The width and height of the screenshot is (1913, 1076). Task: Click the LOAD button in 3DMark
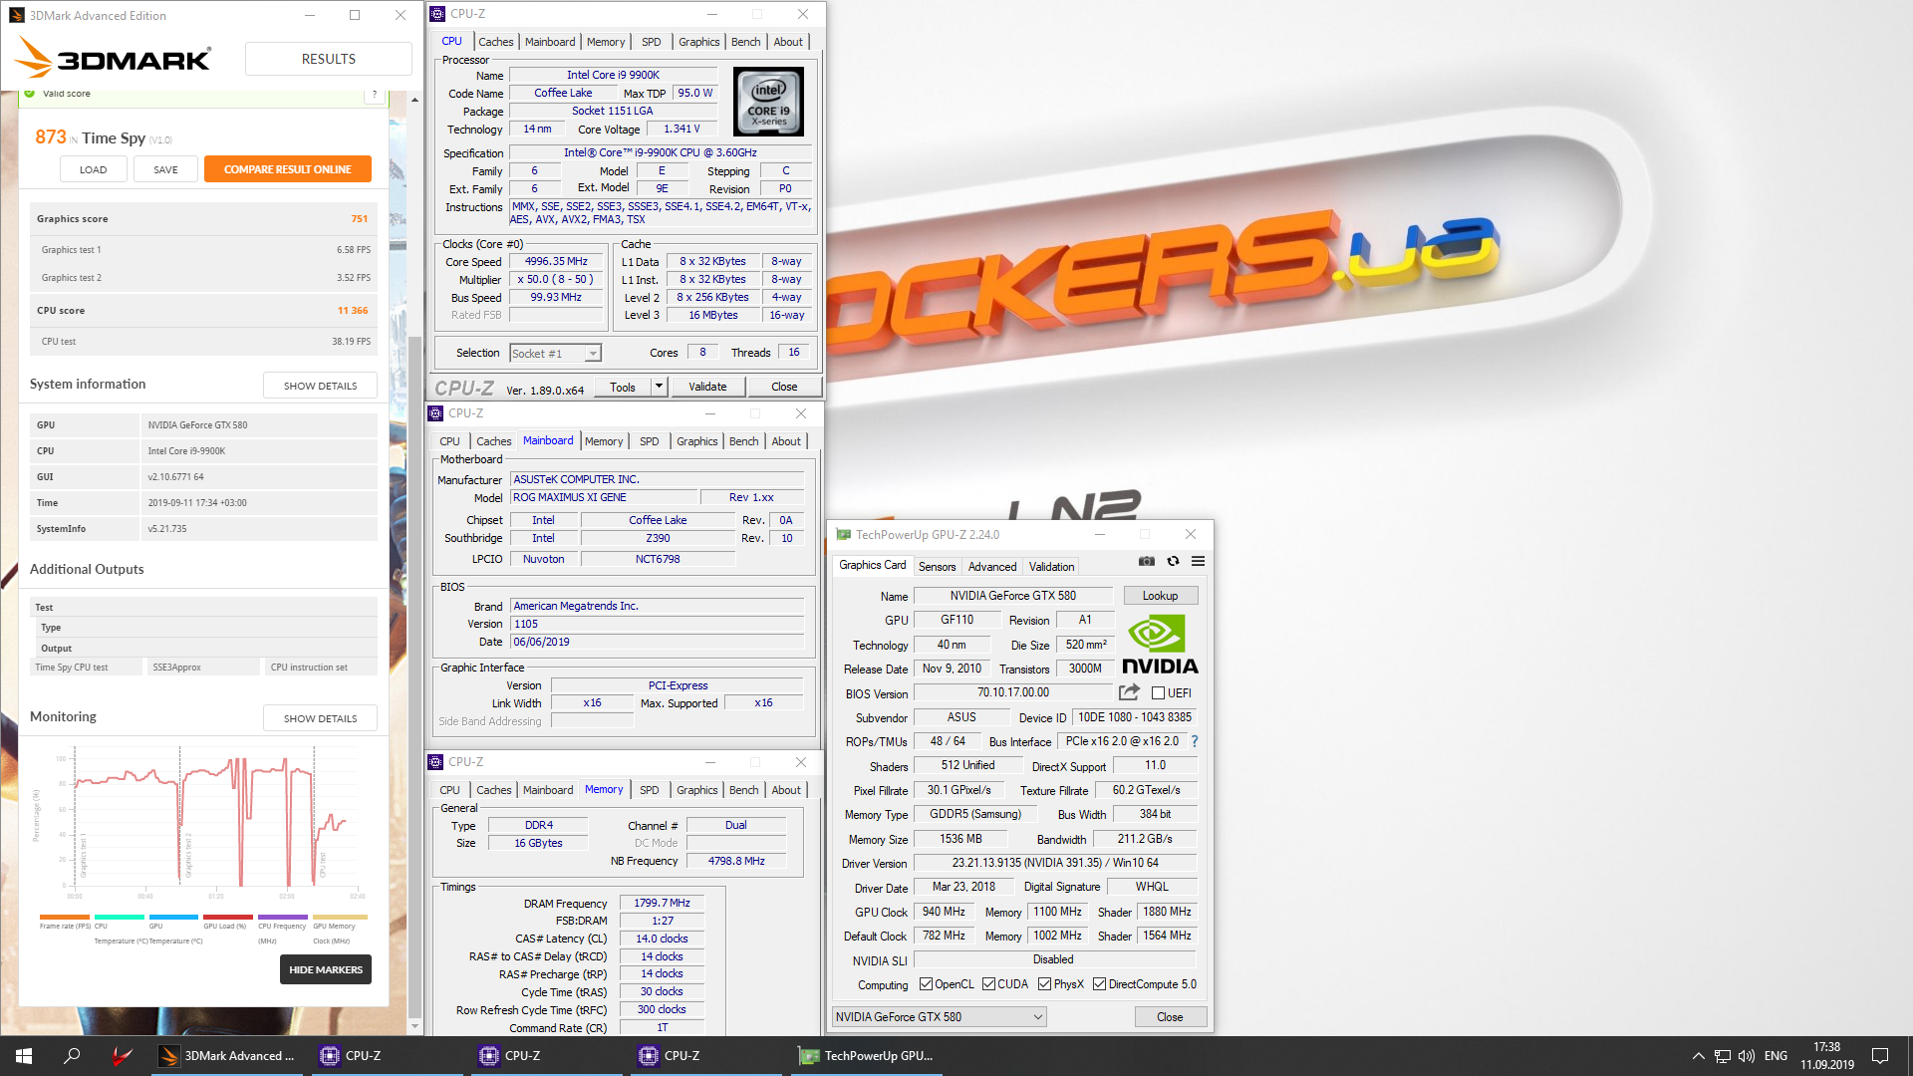[94, 169]
